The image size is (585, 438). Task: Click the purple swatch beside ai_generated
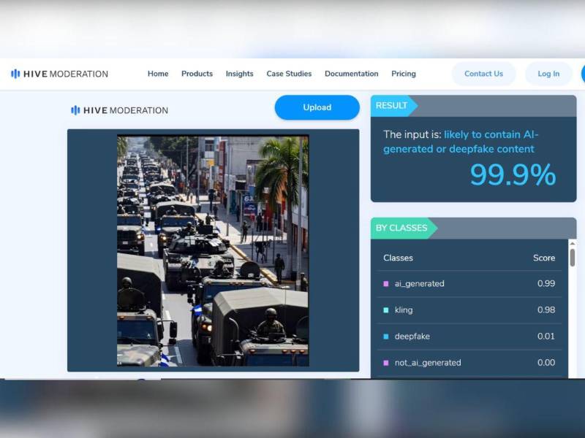pyautogui.click(x=386, y=284)
